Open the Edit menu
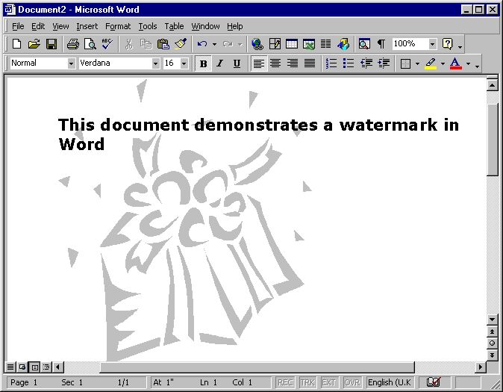 pyautogui.click(x=38, y=26)
